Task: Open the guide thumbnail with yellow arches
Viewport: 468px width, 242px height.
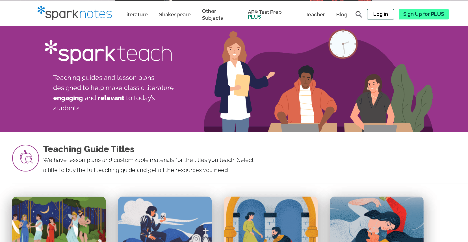Action: click(271, 219)
